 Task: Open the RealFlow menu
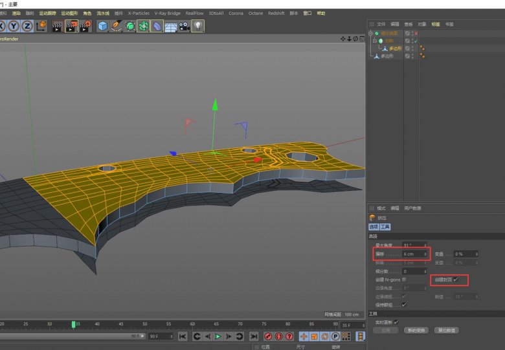coord(194,13)
